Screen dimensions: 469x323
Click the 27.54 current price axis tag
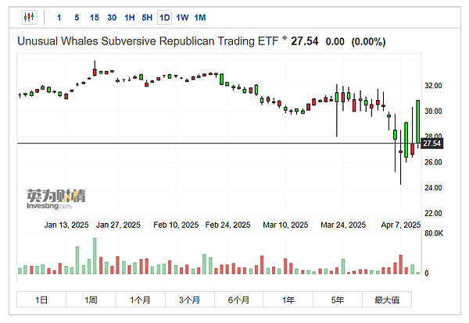click(432, 144)
